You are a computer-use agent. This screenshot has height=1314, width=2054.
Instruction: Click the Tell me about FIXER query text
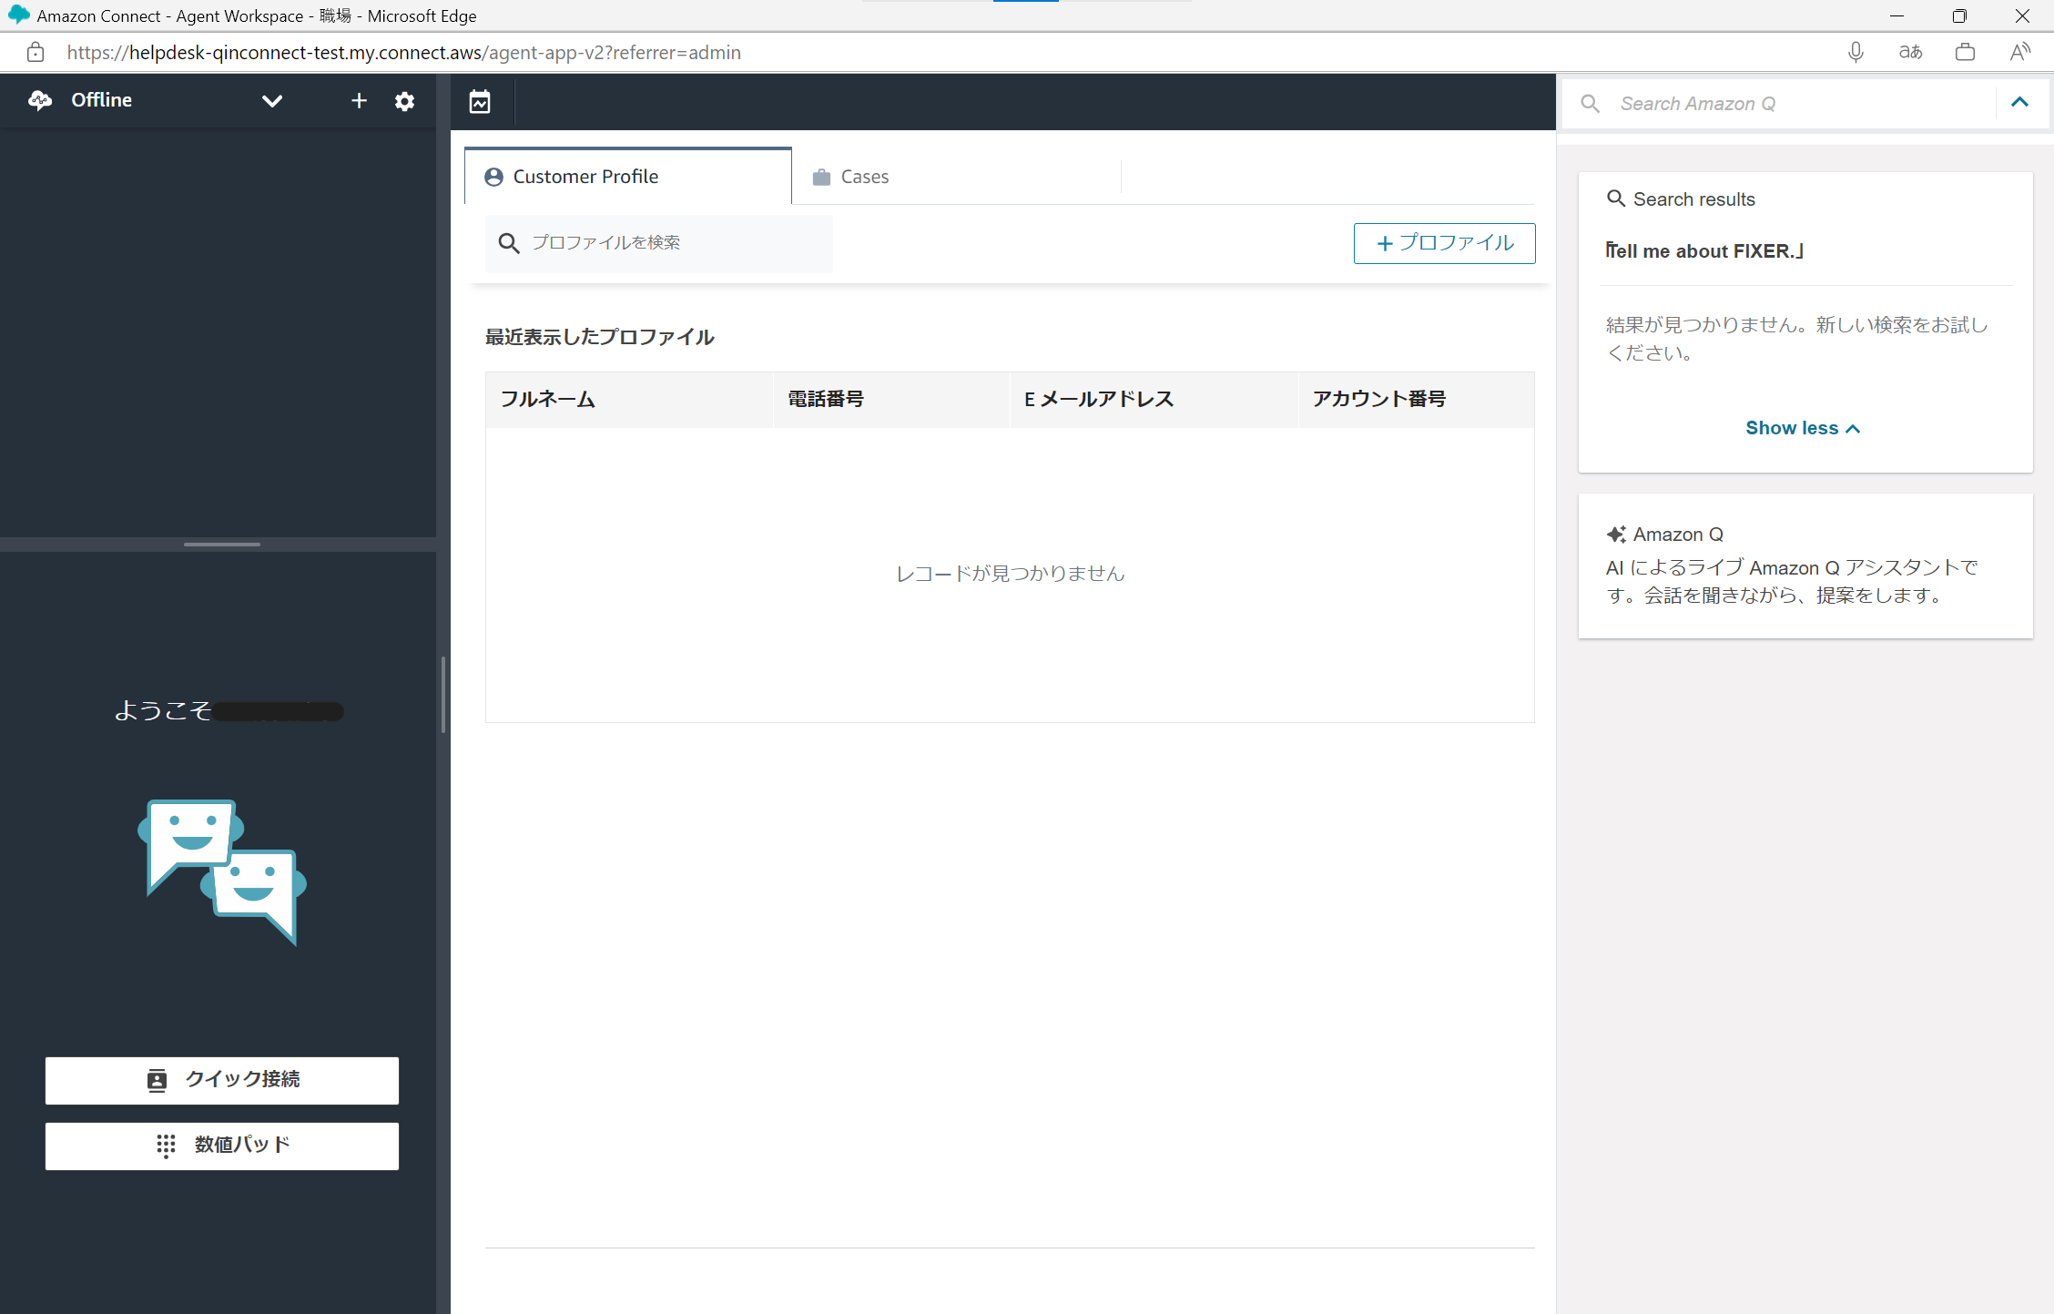point(1704,251)
